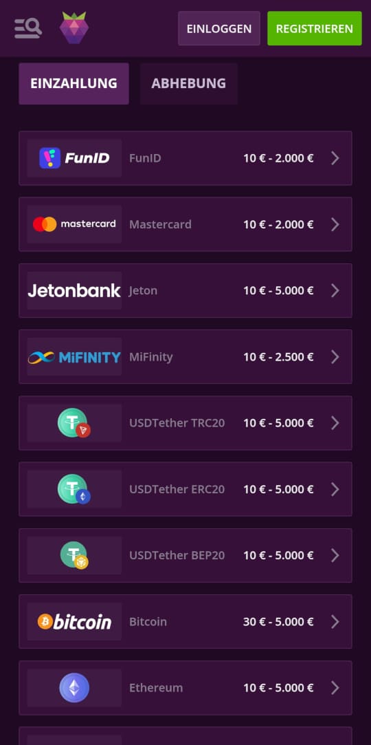Click the green Registrieren button

pyautogui.click(x=315, y=28)
